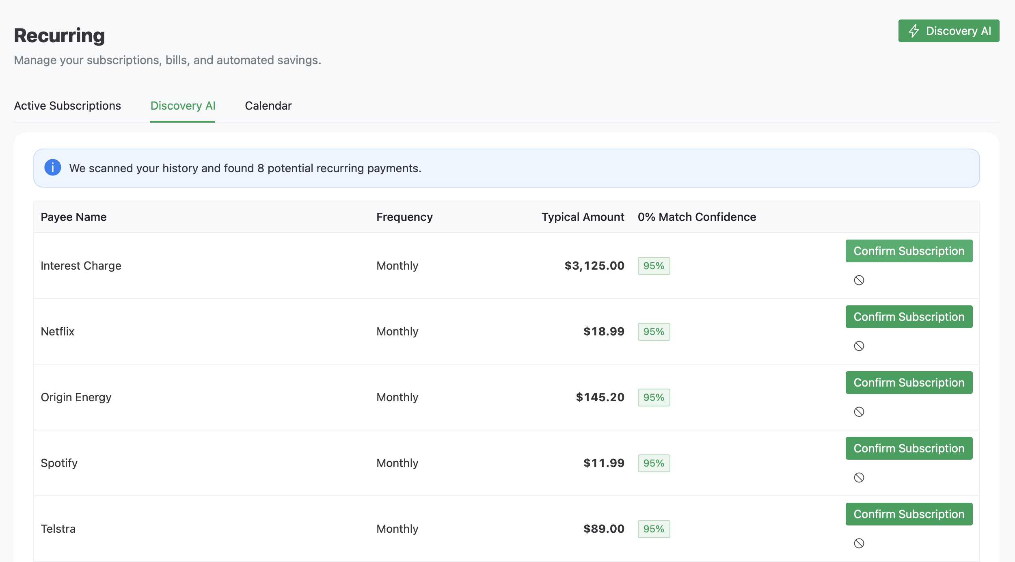Confirm Subscription for Origin Energy
Screen dimensions: 1015x562
click(x=909, y=383)
